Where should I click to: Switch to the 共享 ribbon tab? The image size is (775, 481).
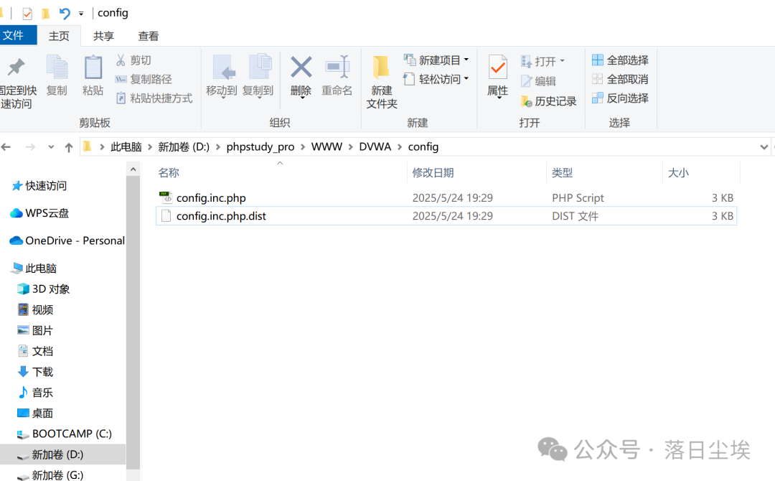pos(103,36)
